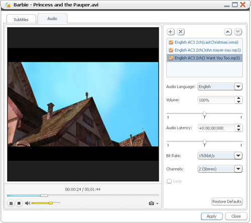251x223 pixels.
Task: Click the yellow playback volume slider
Action: (x=46, y=203)
